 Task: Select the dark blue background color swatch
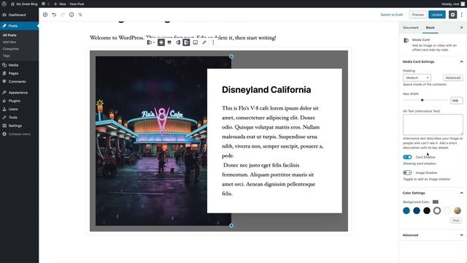pyautogui.click(x=417, y=211)
